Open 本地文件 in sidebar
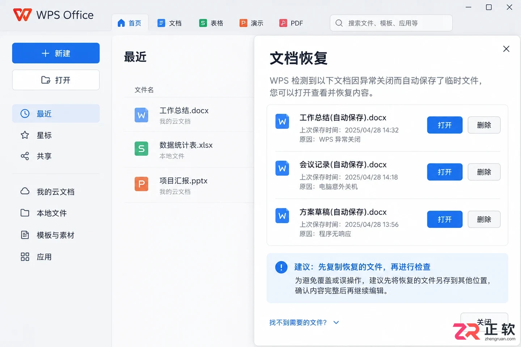The height and width of the screenshot is (347, 521). pyautogui.click(x=56, y=213)
